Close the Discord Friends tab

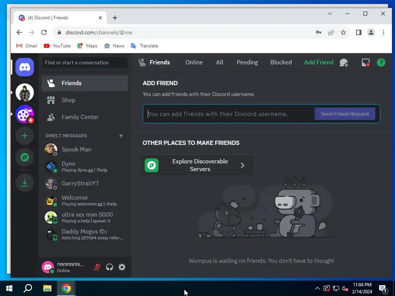(x=100, y=18)
